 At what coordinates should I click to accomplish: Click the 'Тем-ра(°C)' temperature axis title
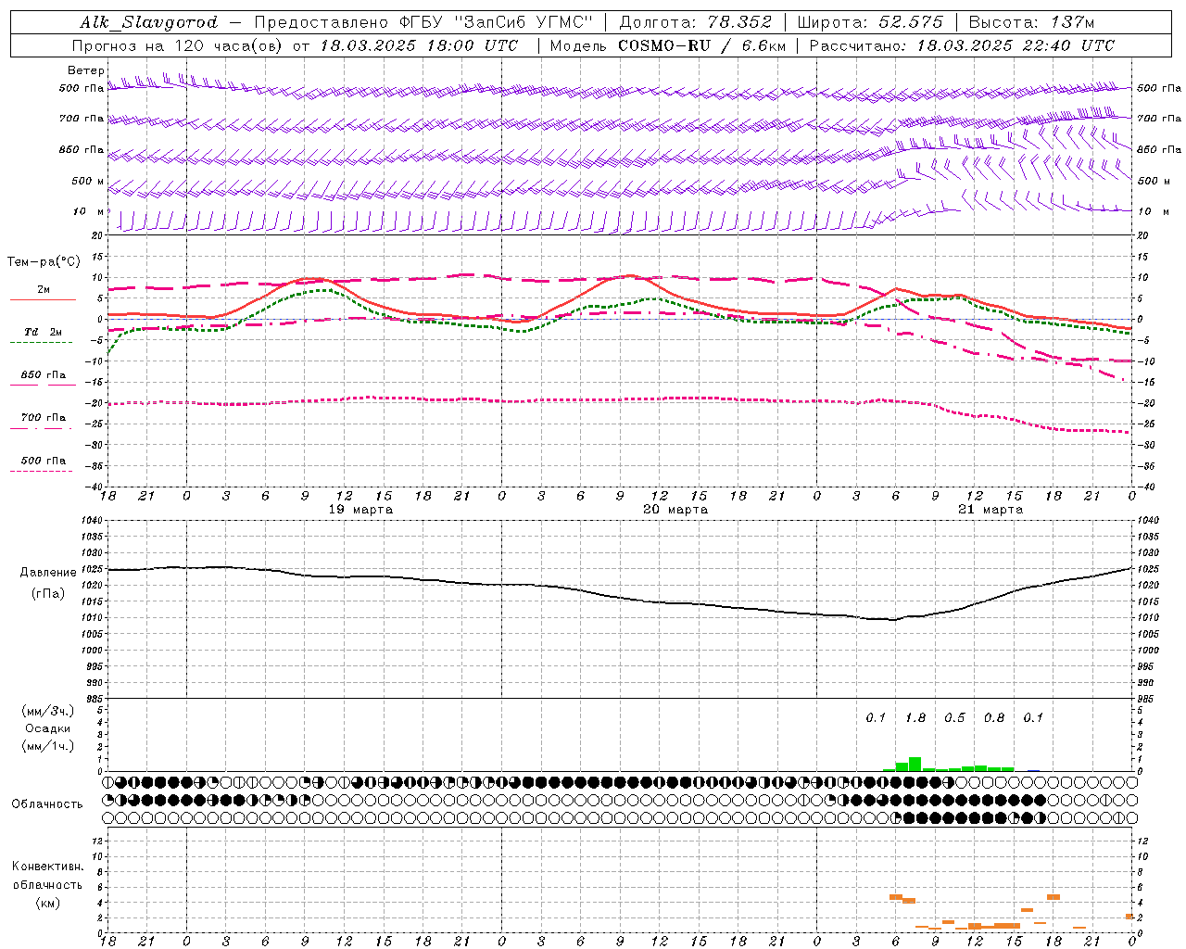[x=44, y=262]
